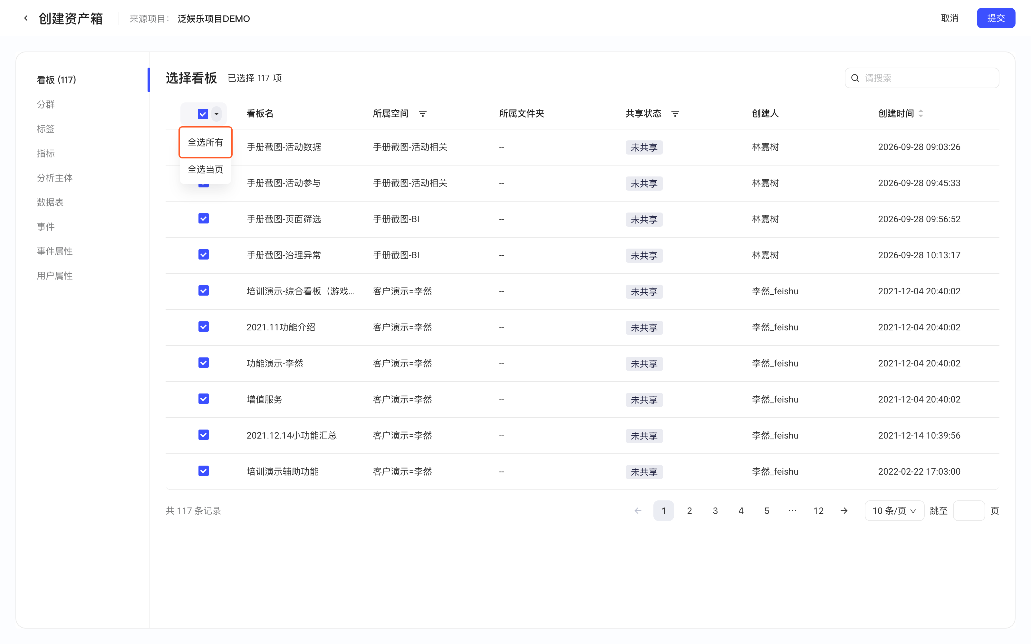Click the 提交 button
1031x644 pixels.
click(996, 18)
